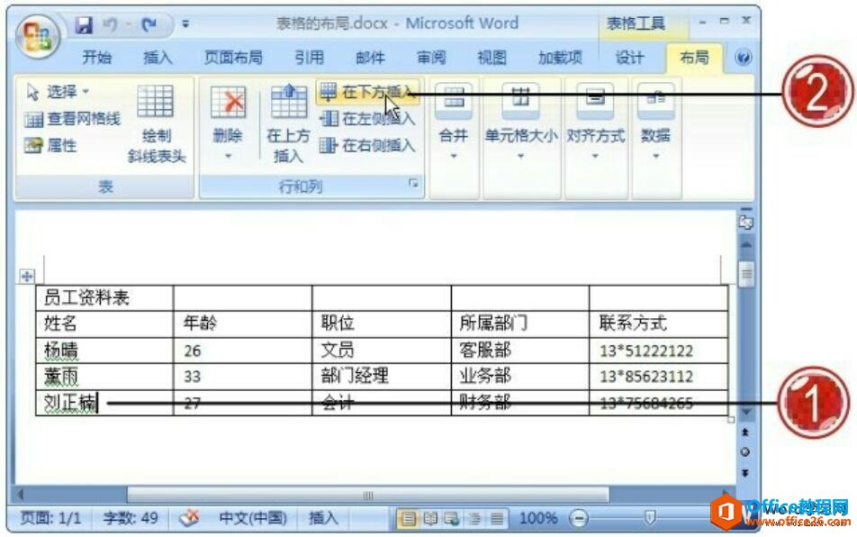The height and width of the screenshot is (537, 857).
Task: Toggle 查看网格线 gridlines
Action: 73,118
